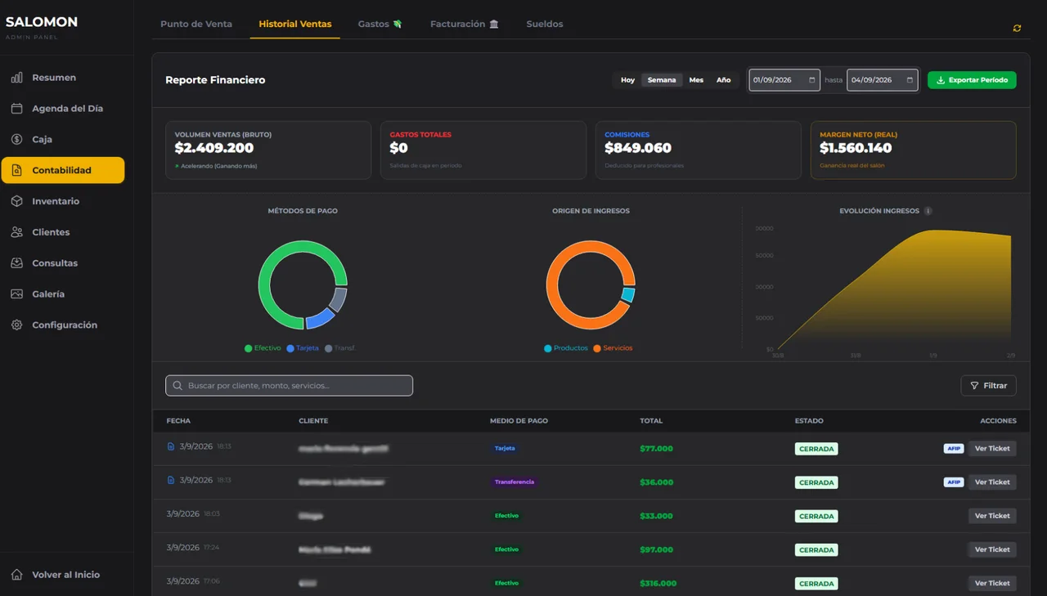Screen dimensions: 1047x596
Task: Select the Hoy period filter
Action: click(627, 80)
